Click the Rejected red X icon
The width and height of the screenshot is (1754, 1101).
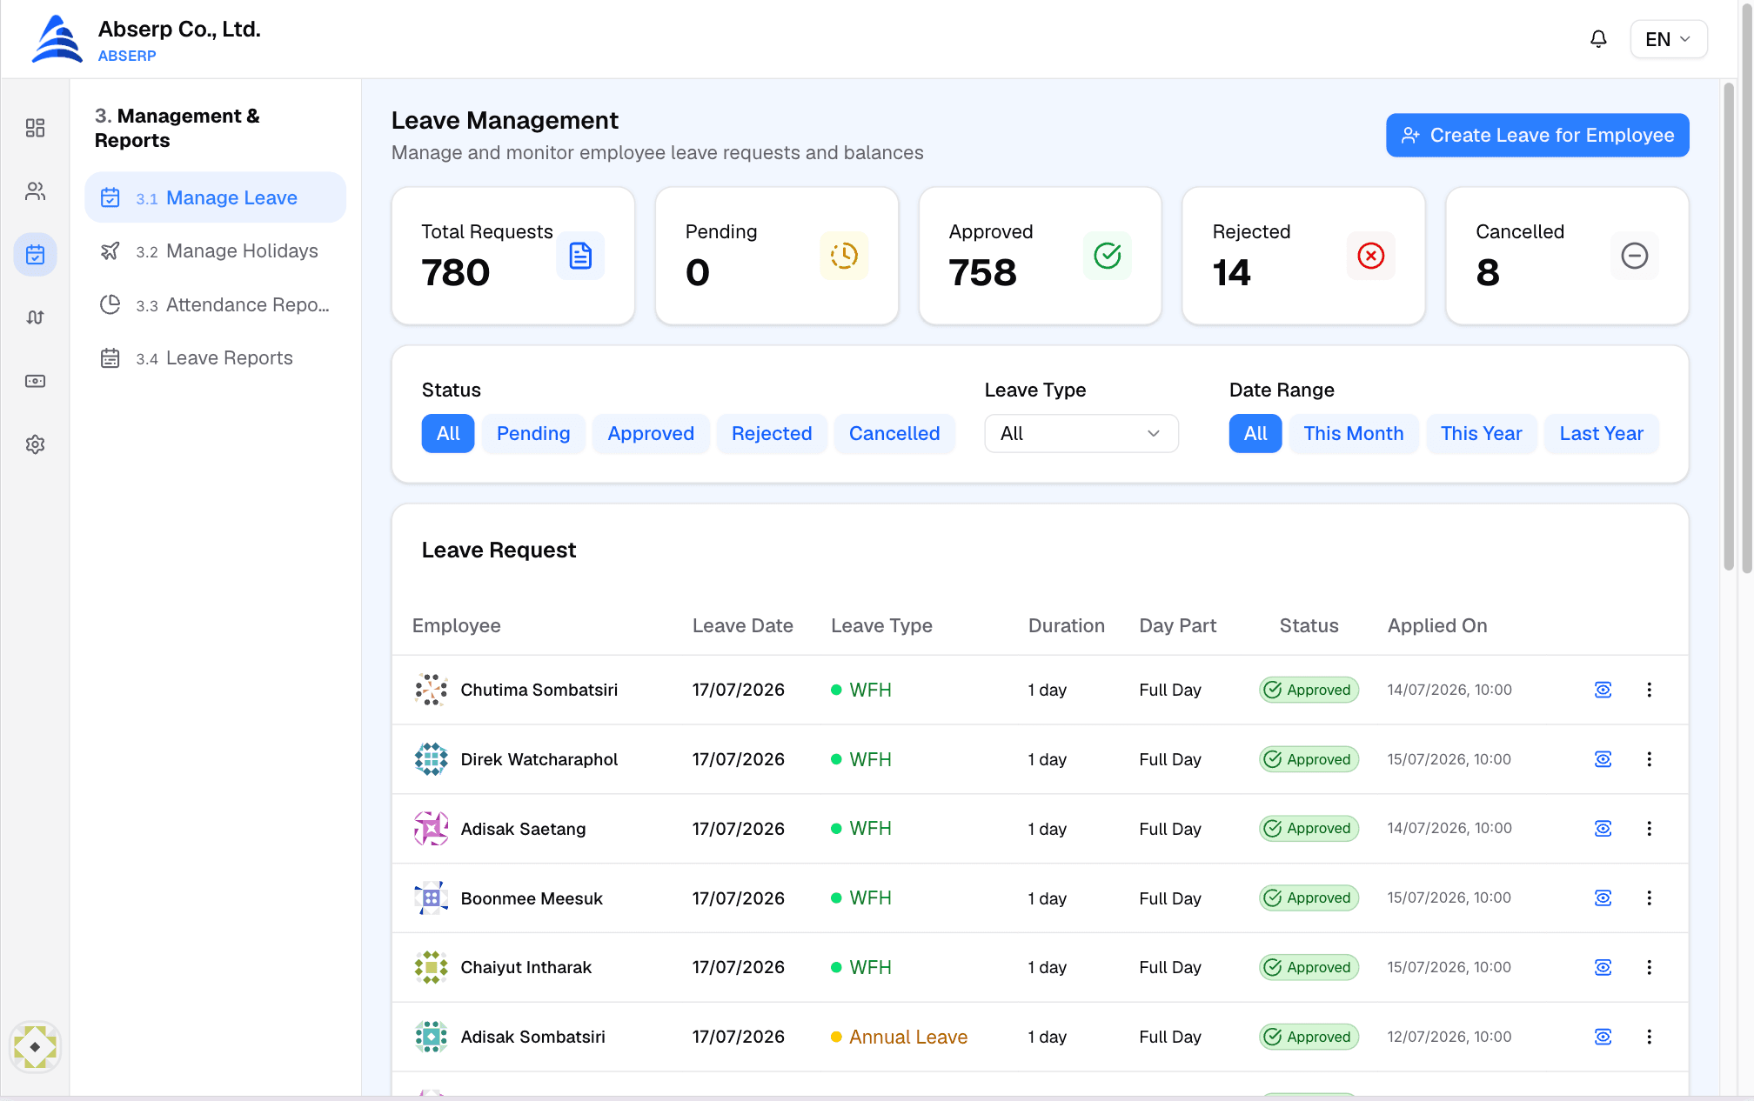(1371, 256)
